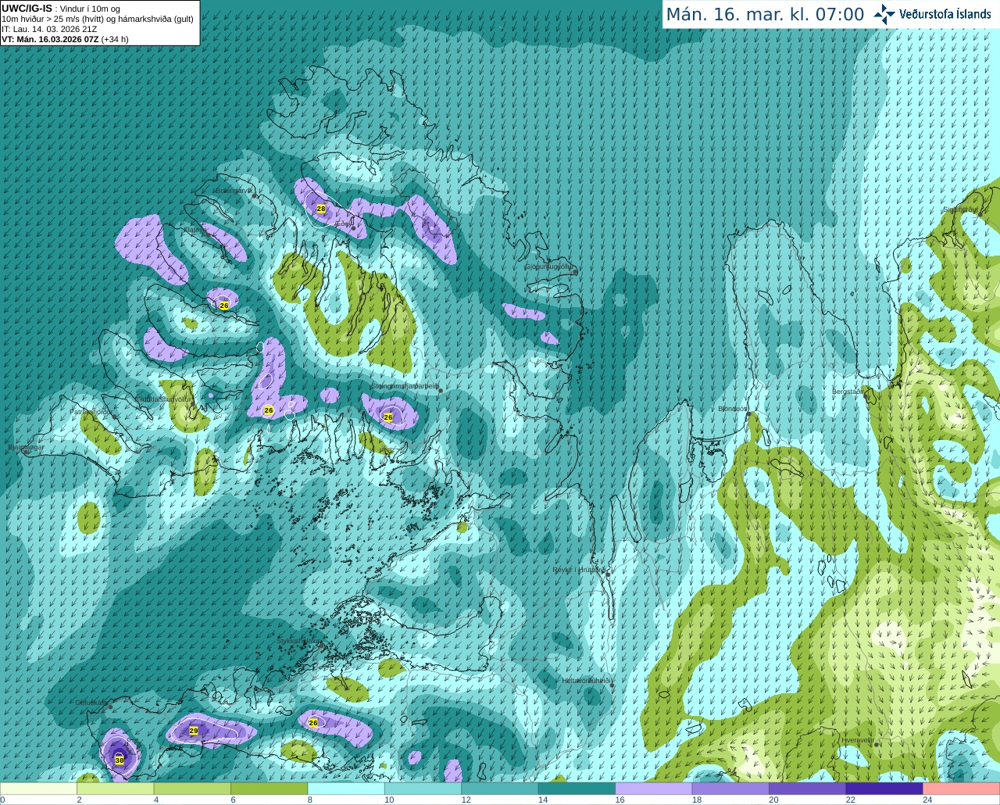The height and width of the screenshot is (805, 1000).
Task: Click the Patreksfjörður place label
Action: click(x=91, y=411)
